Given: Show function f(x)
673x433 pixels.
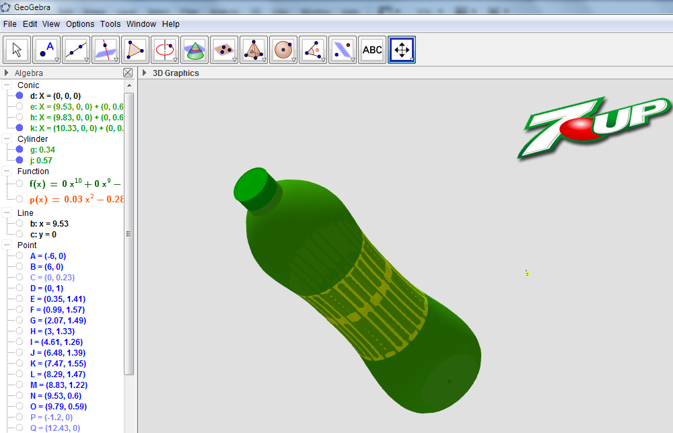Looking at the screenshot, I should [x=20, y=184].
